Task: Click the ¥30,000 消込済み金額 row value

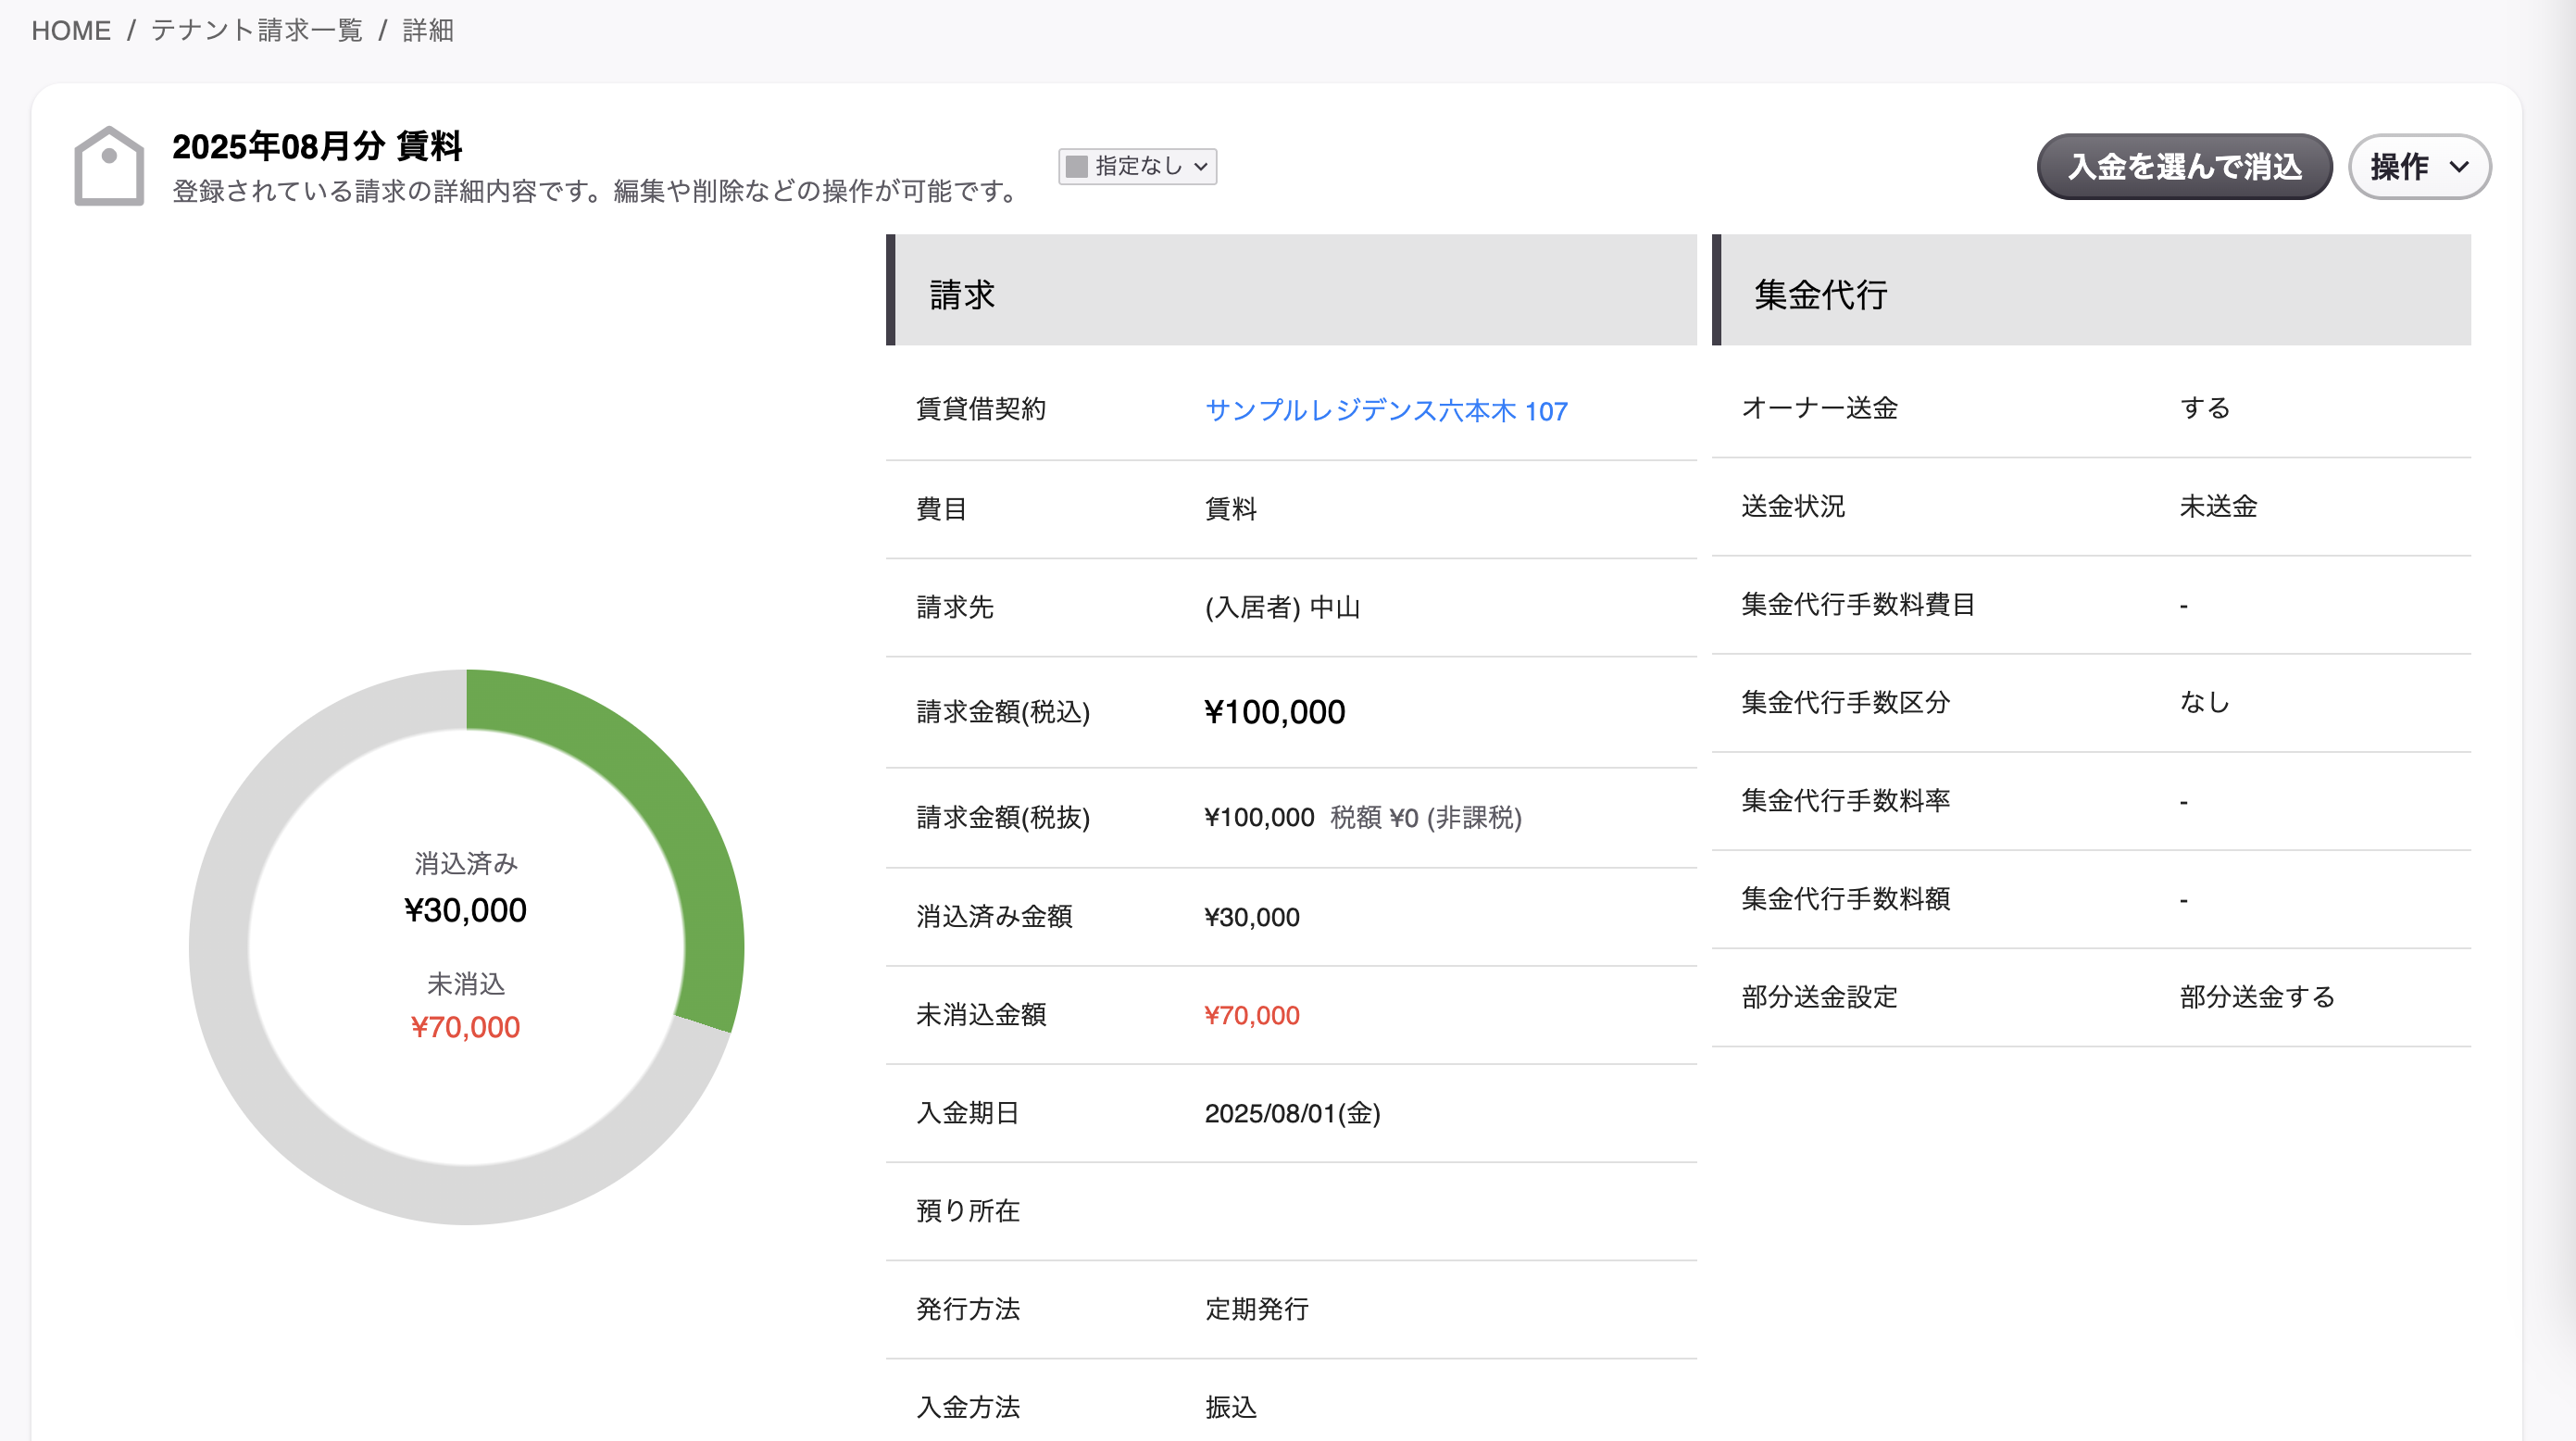Action: pyautogui.click(x=1251, y=917)
